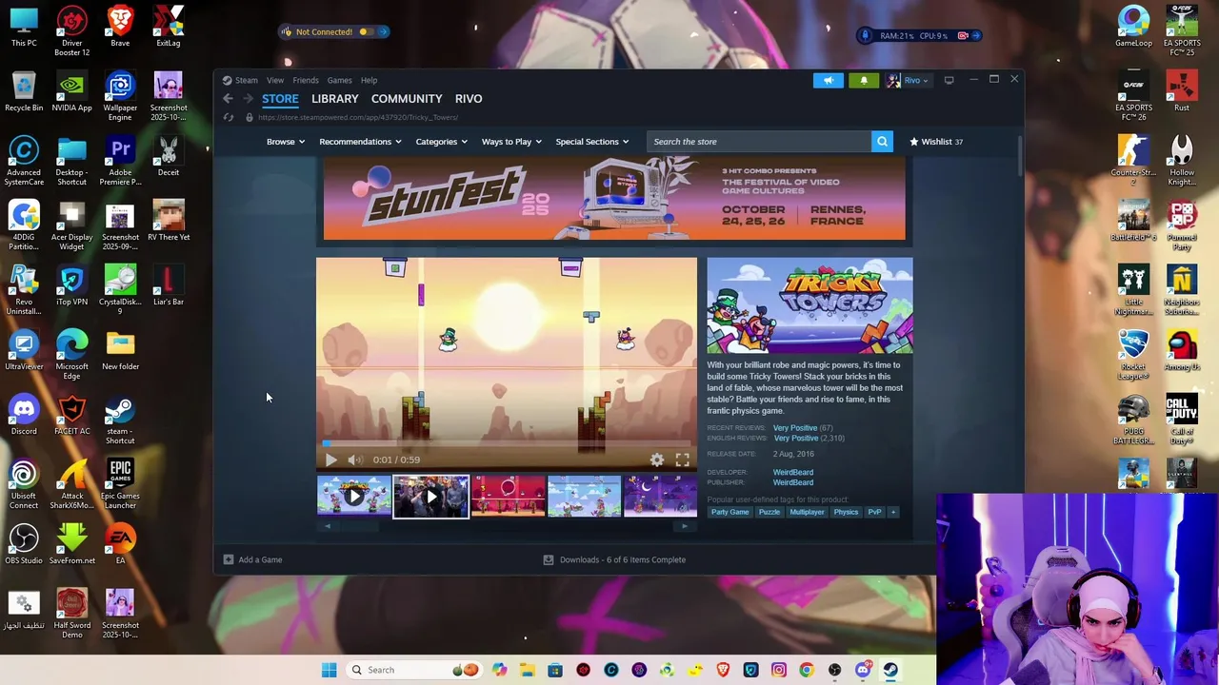
Task: Open the Help menu
Action: (x=369, y=80)
